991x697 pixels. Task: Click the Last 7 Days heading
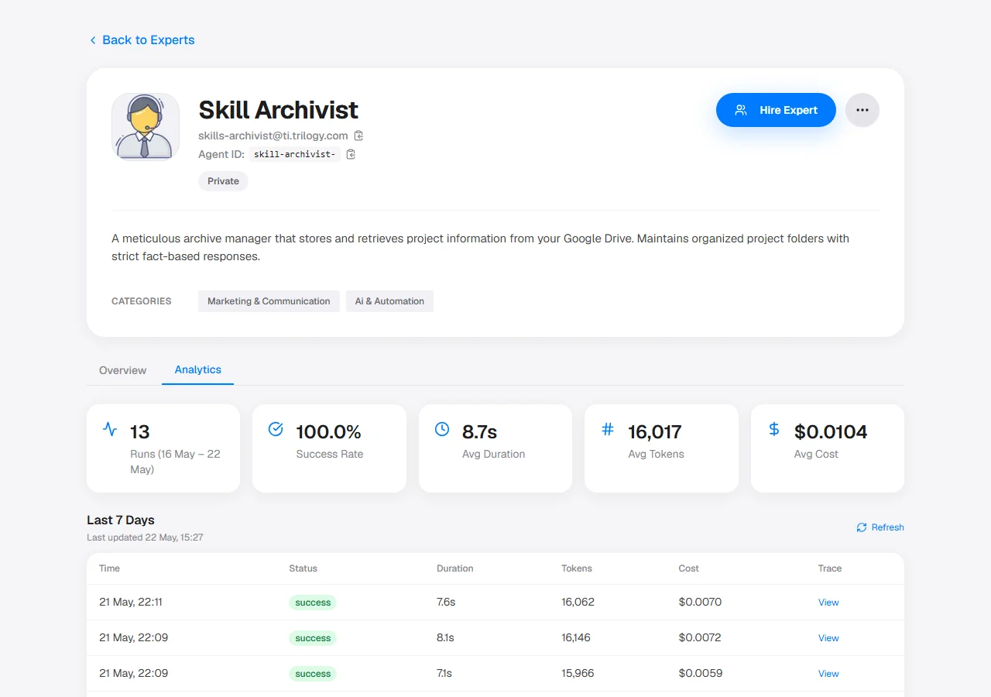121,520
